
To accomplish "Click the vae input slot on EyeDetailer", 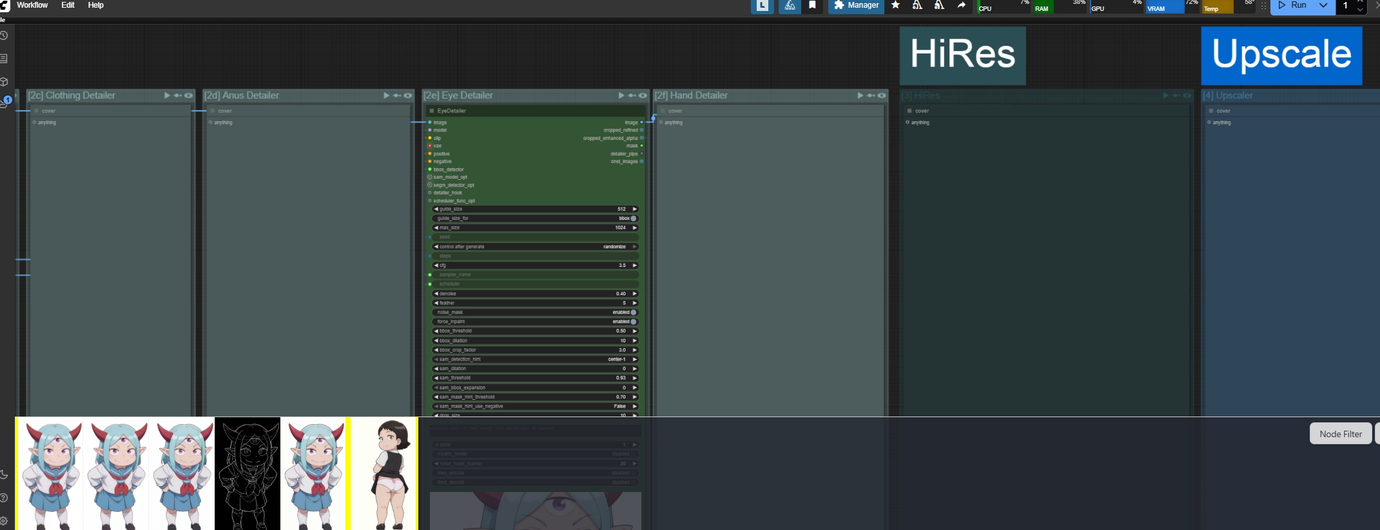I will click(x=430, y=146).
